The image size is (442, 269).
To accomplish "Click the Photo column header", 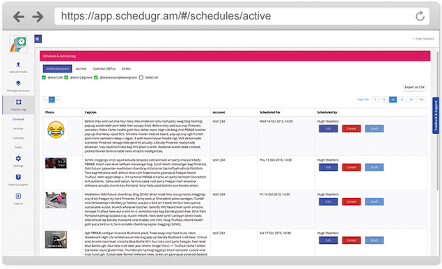I will tap(50, 112).
